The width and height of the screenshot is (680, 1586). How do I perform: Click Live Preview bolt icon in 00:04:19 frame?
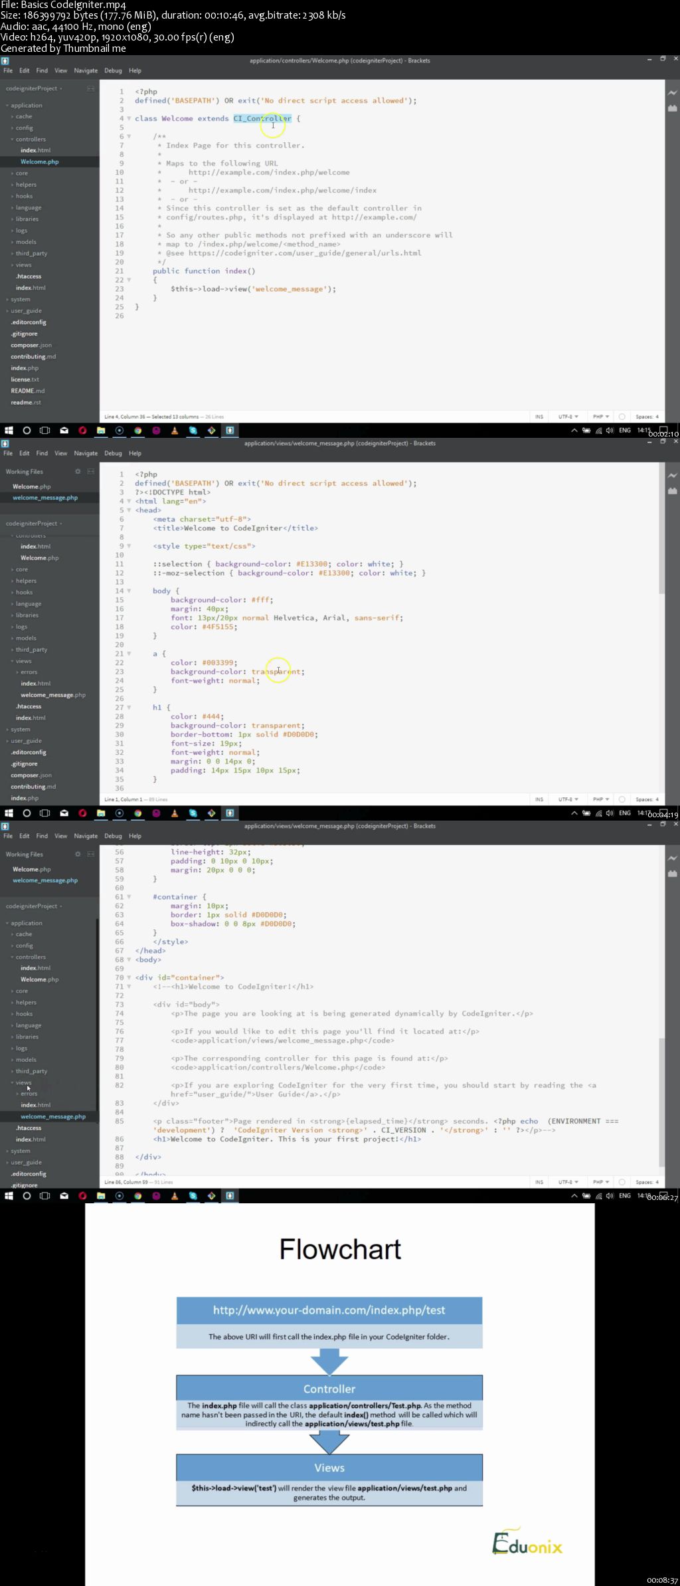(672, 475)
